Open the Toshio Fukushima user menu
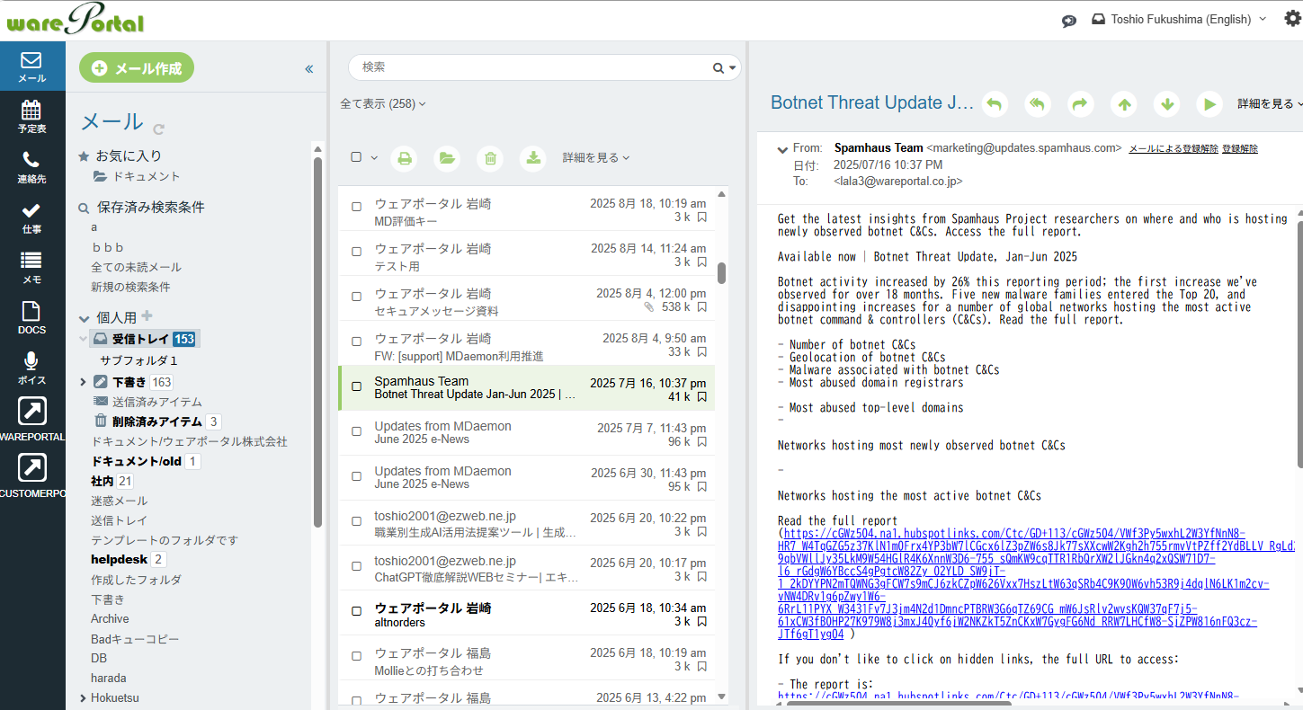The image size is (1303, 710). pos(1178,19)
